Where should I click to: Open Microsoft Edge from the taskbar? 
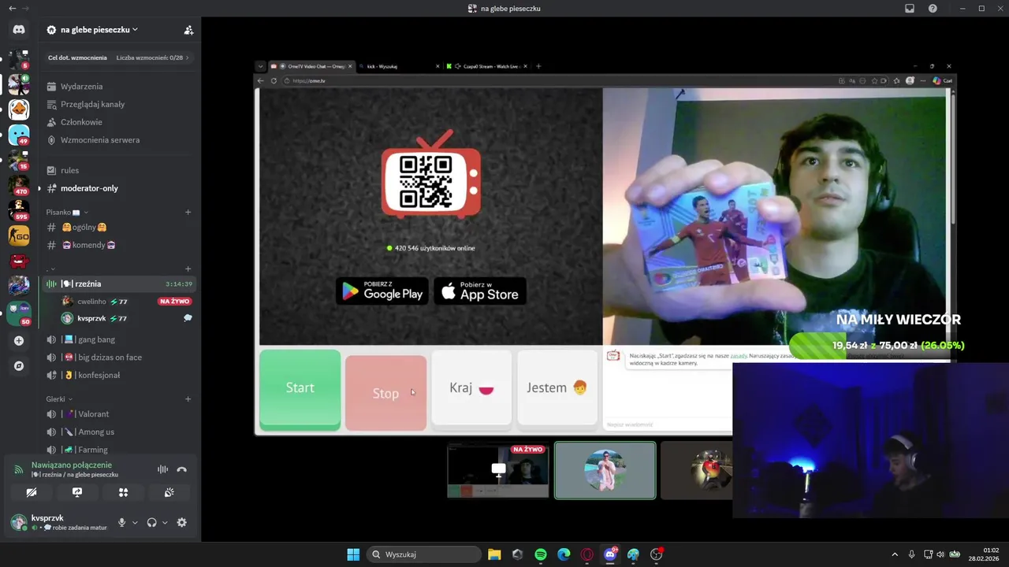click(x=564, y=554)
